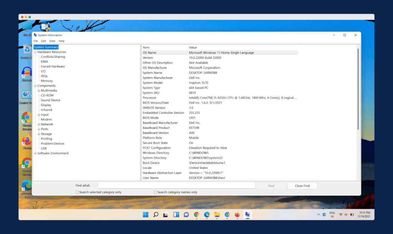
Task: Collapse the Hardware Resources node
Action: [35, 51]
